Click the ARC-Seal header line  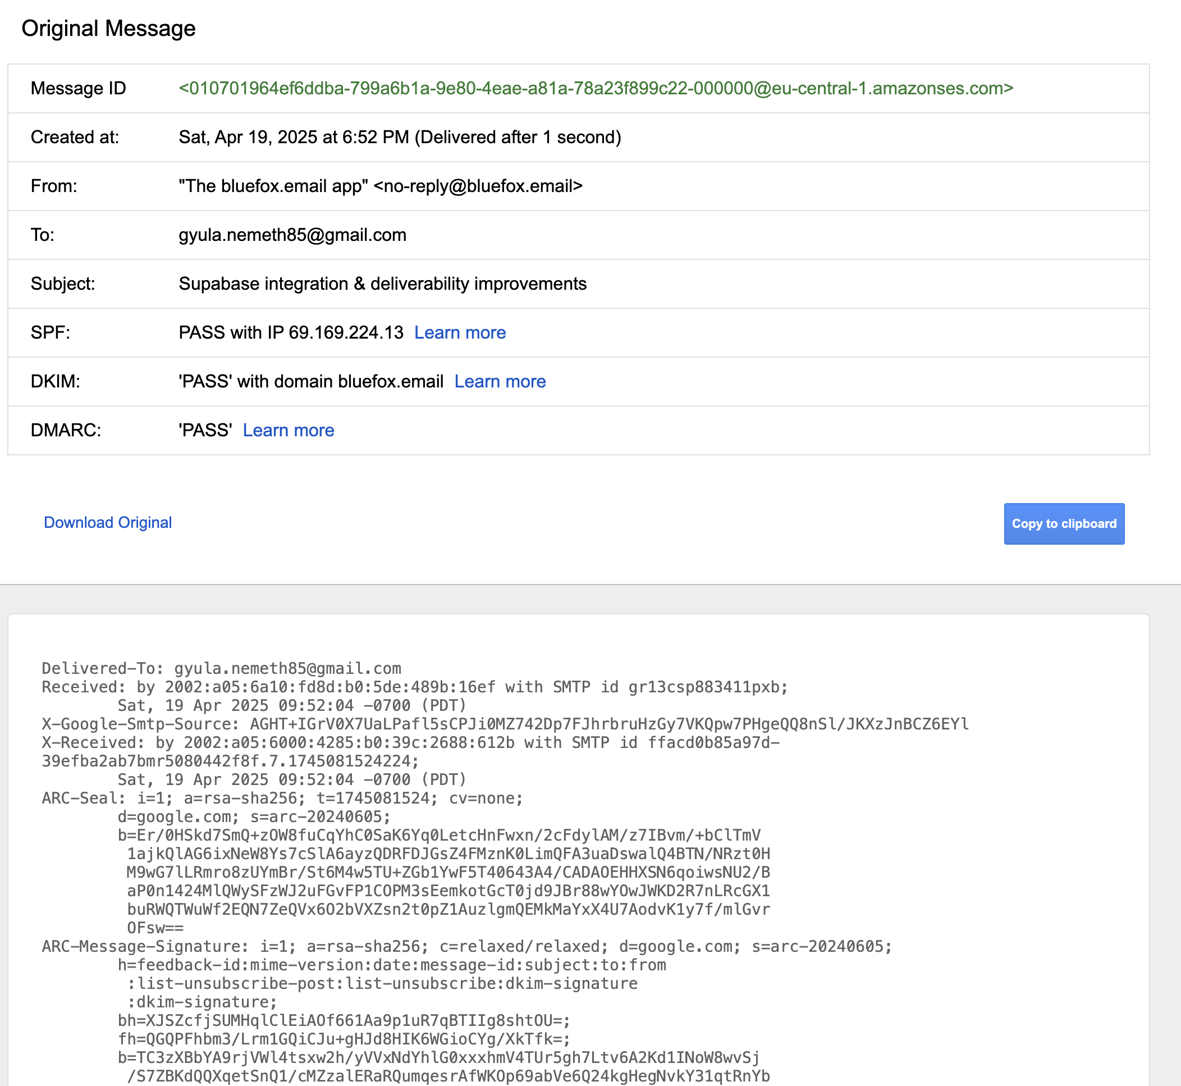coord(282,798)
